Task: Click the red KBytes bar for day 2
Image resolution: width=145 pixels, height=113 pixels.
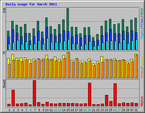Action: (x=13, y=98)
